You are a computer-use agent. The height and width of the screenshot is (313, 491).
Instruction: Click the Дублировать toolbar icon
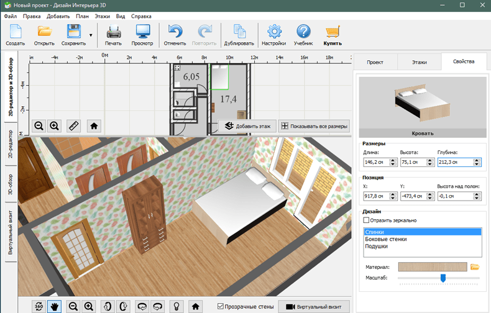click(x=239, y=32)
